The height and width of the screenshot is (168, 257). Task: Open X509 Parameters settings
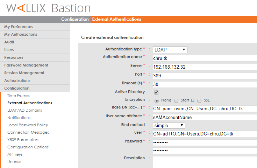pyautogui.click(x=23, y=140)
